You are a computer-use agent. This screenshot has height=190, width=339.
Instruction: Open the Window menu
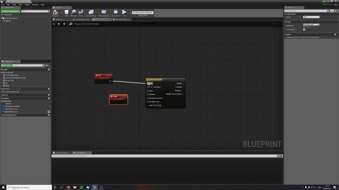coord(35,5)
